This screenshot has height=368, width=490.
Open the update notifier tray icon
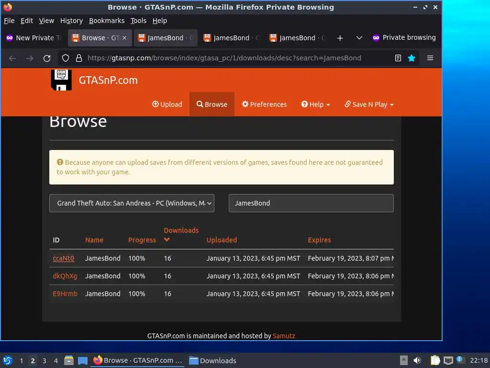coord(461,360)
